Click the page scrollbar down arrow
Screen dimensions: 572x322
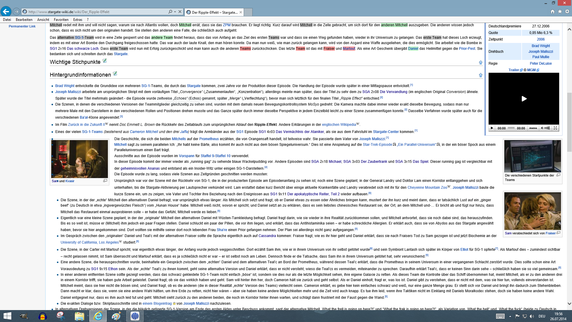point(569,304)
